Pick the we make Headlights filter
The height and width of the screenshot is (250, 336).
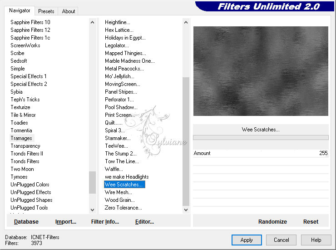(x=127, y=177)
